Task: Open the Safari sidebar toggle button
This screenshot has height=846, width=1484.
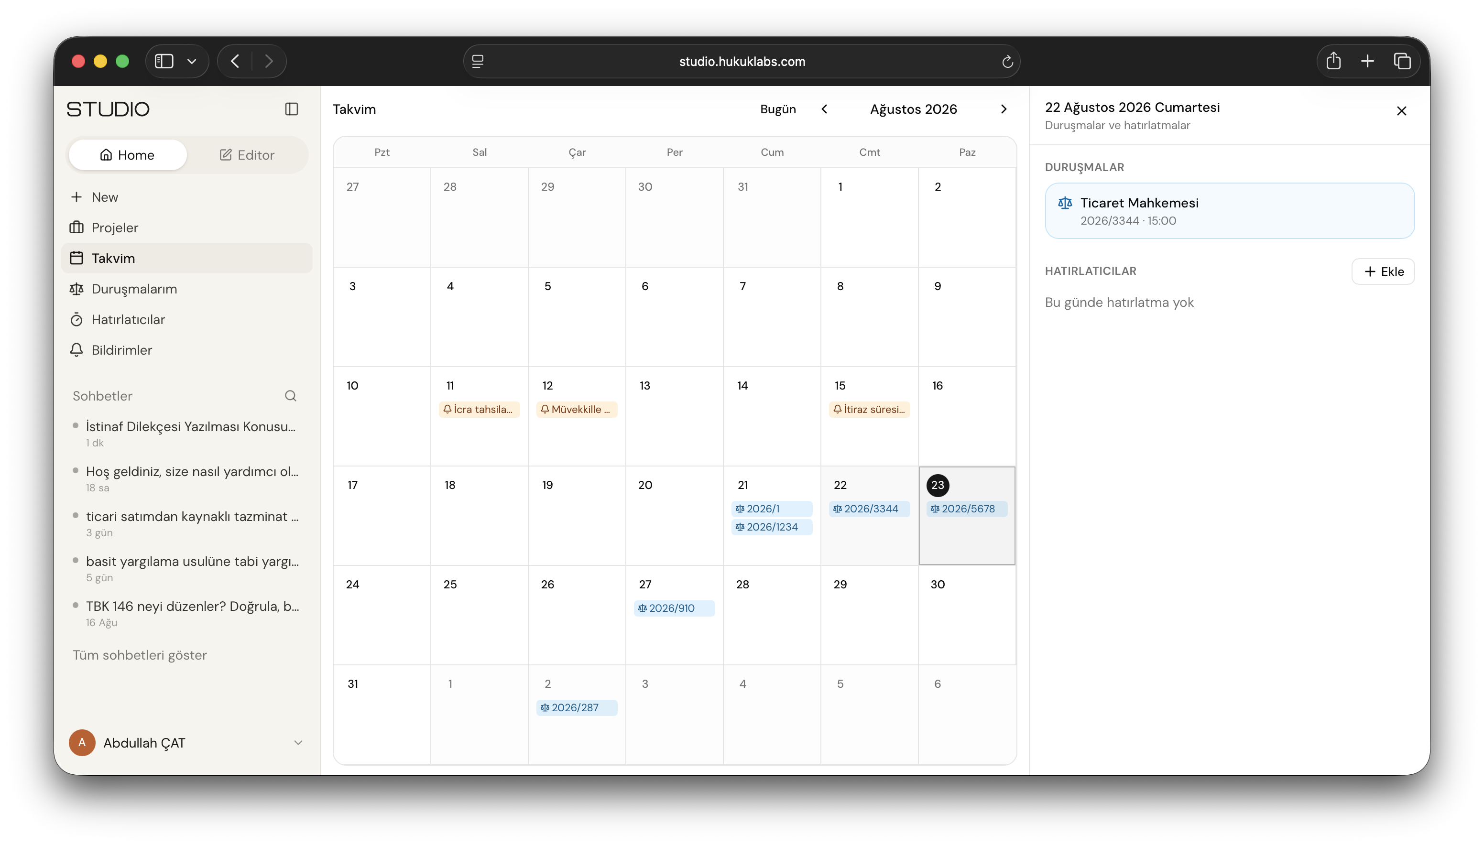Action: 164,61
